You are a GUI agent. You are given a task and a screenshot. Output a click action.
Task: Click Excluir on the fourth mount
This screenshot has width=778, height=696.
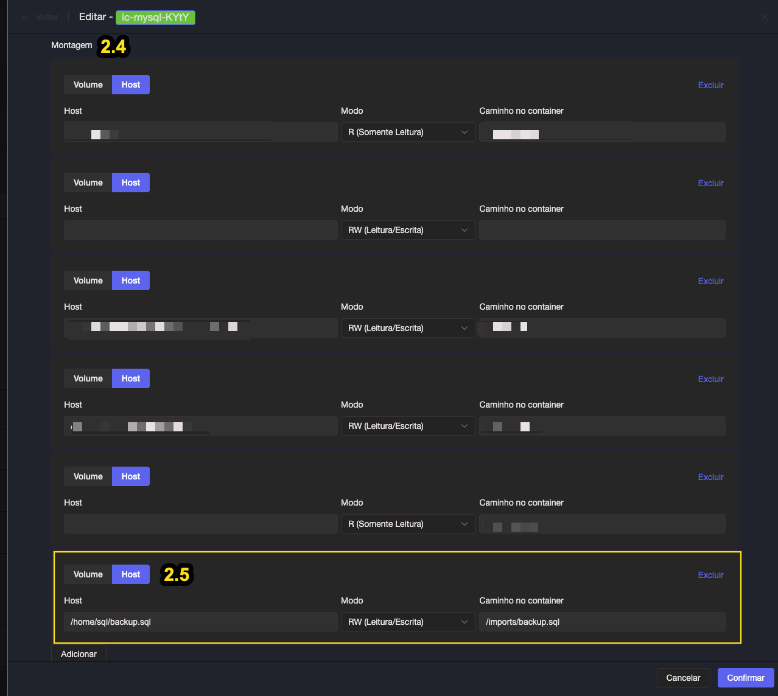710,379
